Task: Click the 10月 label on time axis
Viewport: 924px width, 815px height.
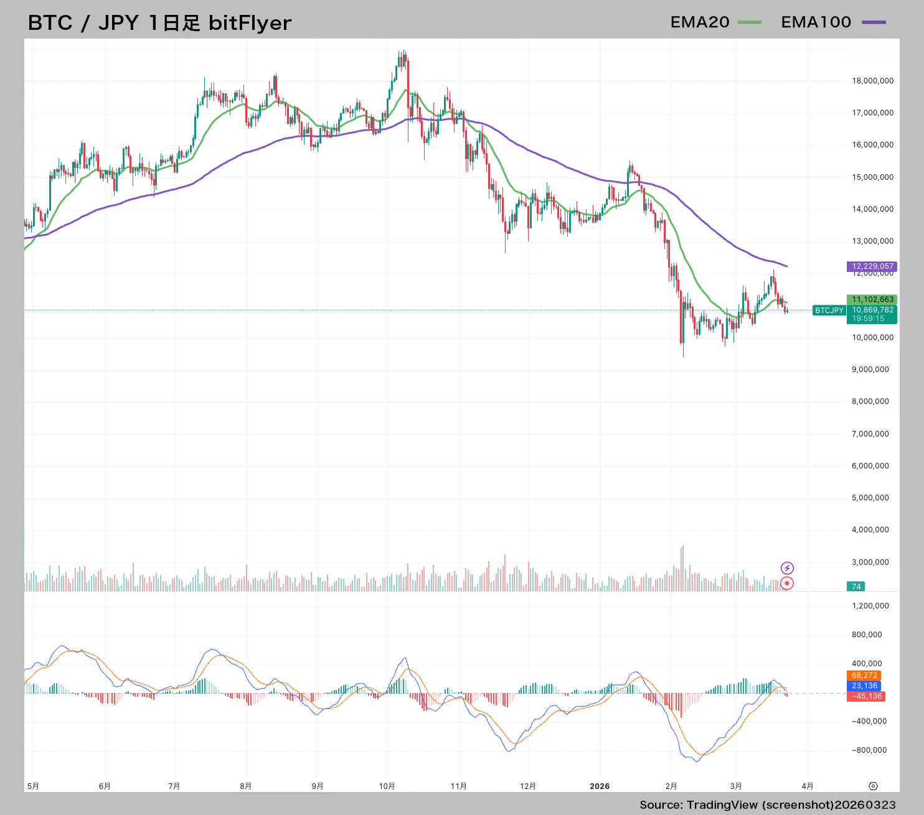Action: 387,786
